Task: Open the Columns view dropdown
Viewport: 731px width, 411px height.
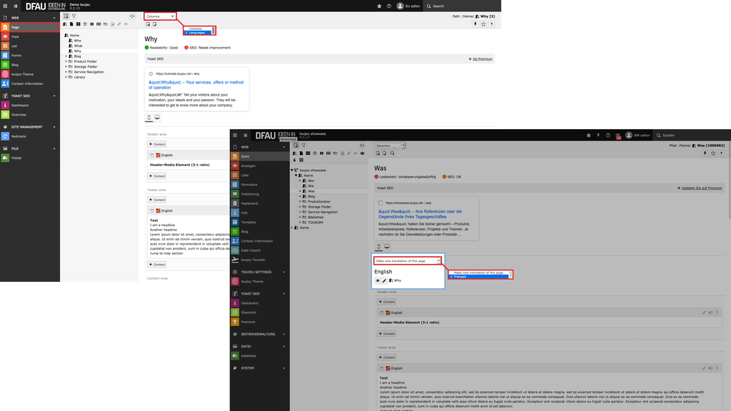Action: tap(160, 16)
